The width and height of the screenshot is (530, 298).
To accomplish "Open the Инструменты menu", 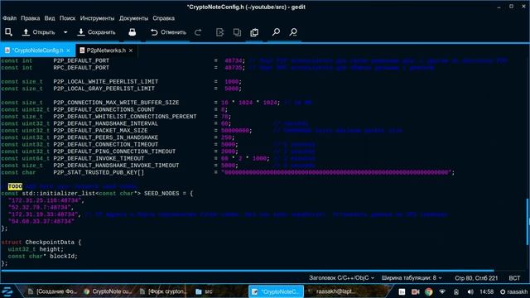I will coord(97,18).
